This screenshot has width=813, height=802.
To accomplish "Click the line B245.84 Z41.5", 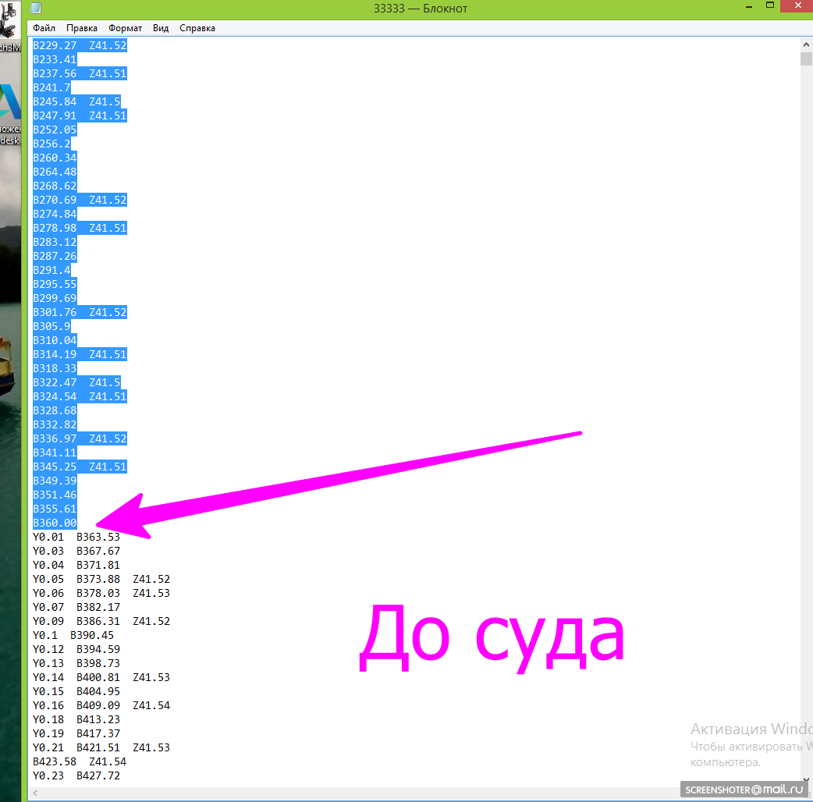I will [x=76, y=101].
